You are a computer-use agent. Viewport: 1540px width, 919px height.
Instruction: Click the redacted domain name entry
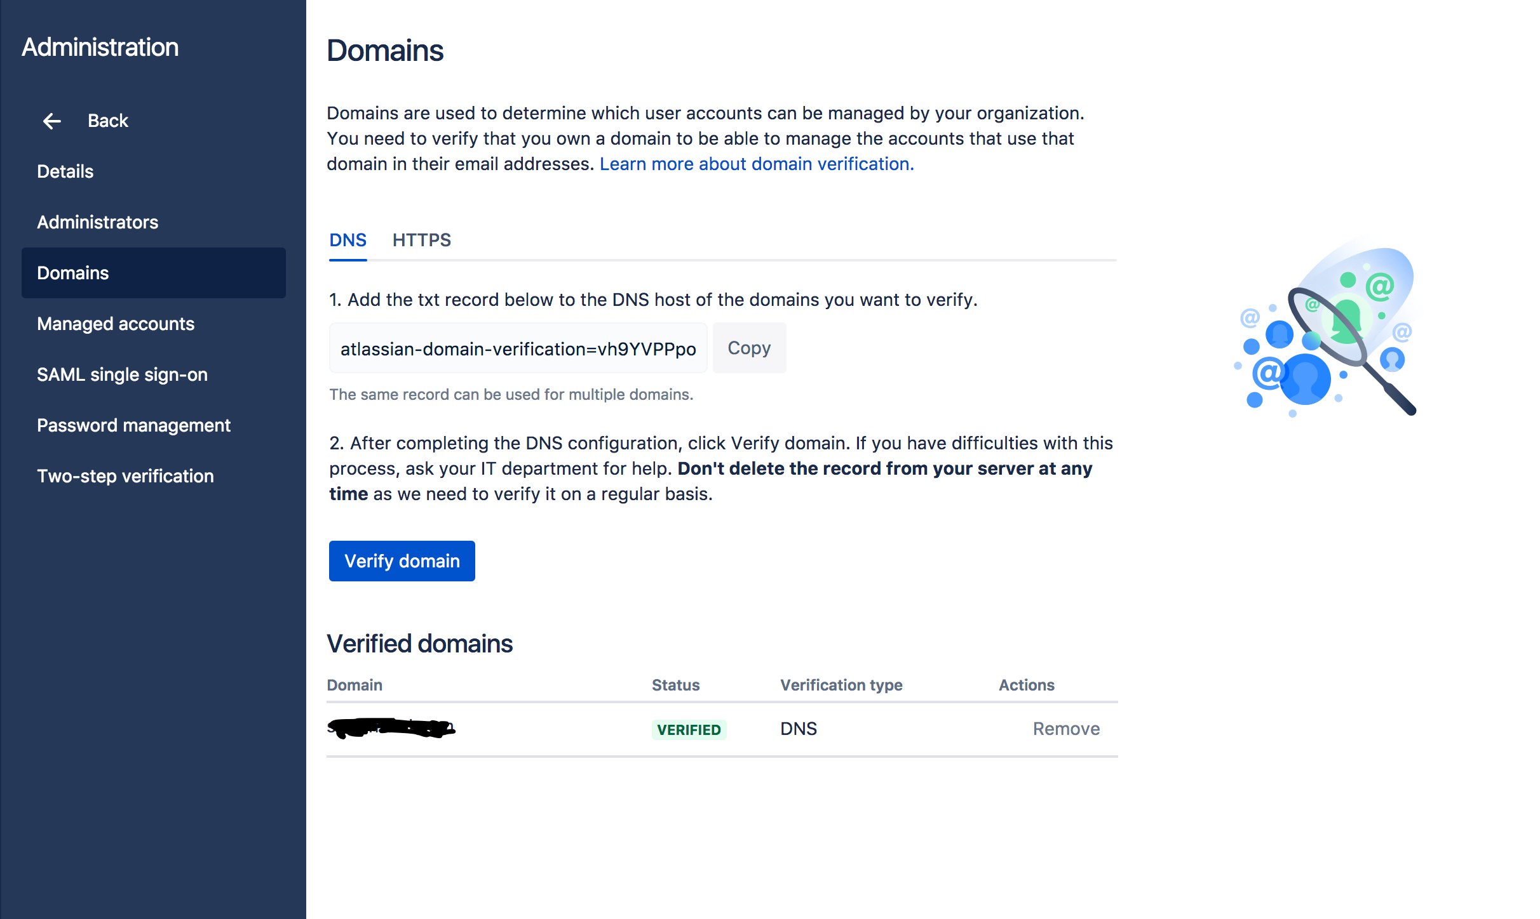coord(391,728)
